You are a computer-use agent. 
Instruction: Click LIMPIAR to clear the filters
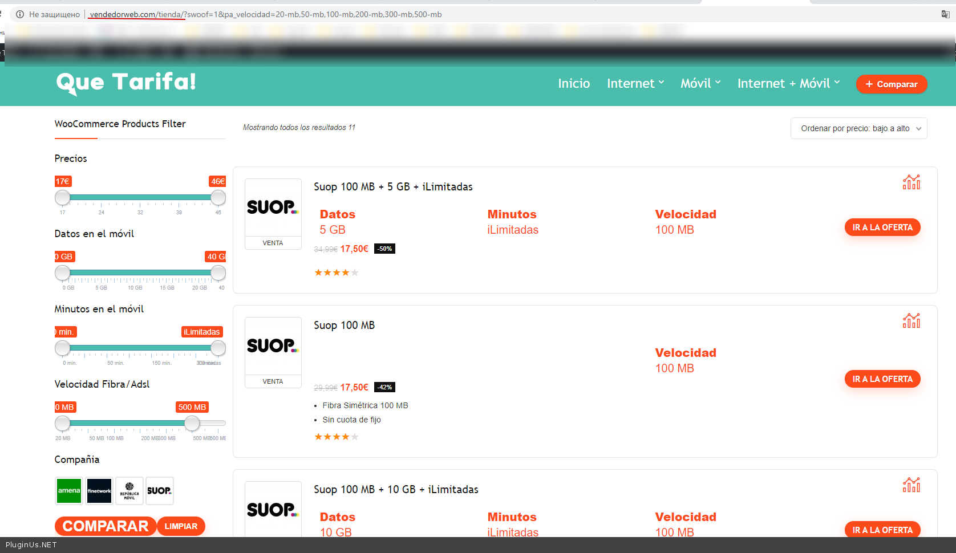[x=181, y=526]
